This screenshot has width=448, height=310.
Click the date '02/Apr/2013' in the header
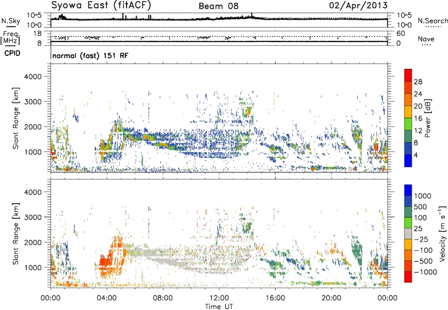(x=358, y=6)
